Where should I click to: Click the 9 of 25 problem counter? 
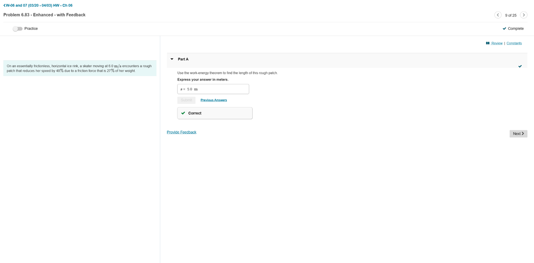(511, 16)
